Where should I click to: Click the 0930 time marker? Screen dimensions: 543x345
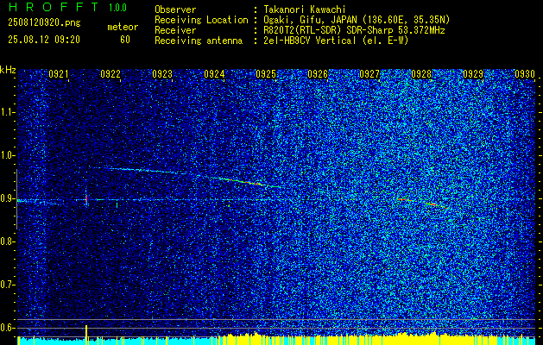click(x=525, y=73)
